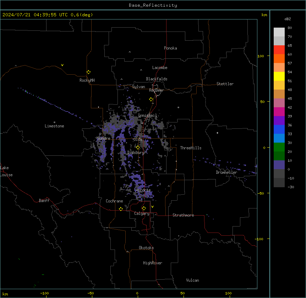Image resolution: width=306 pixels, height=298 pixels.
Task: Select the Lacombe town label
Action: [160, 68]
